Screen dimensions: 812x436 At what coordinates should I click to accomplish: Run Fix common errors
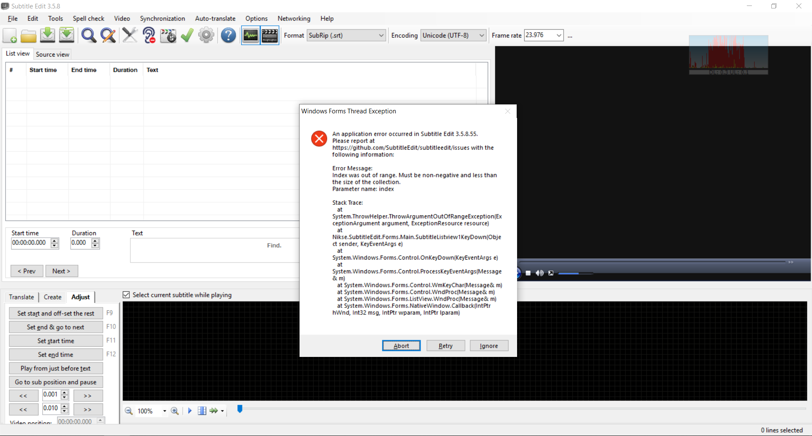pos(130,35)
